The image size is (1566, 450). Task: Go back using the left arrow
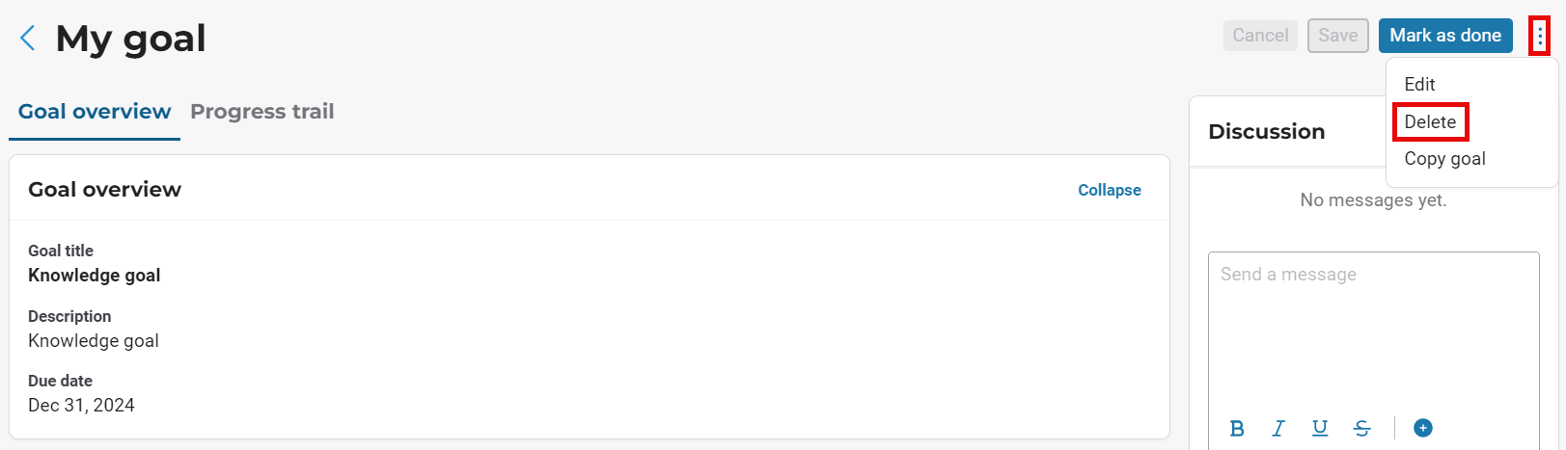click(x=28, y=39)
